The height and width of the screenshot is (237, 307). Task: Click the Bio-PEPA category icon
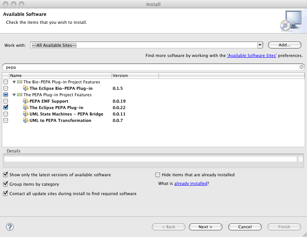20,82
